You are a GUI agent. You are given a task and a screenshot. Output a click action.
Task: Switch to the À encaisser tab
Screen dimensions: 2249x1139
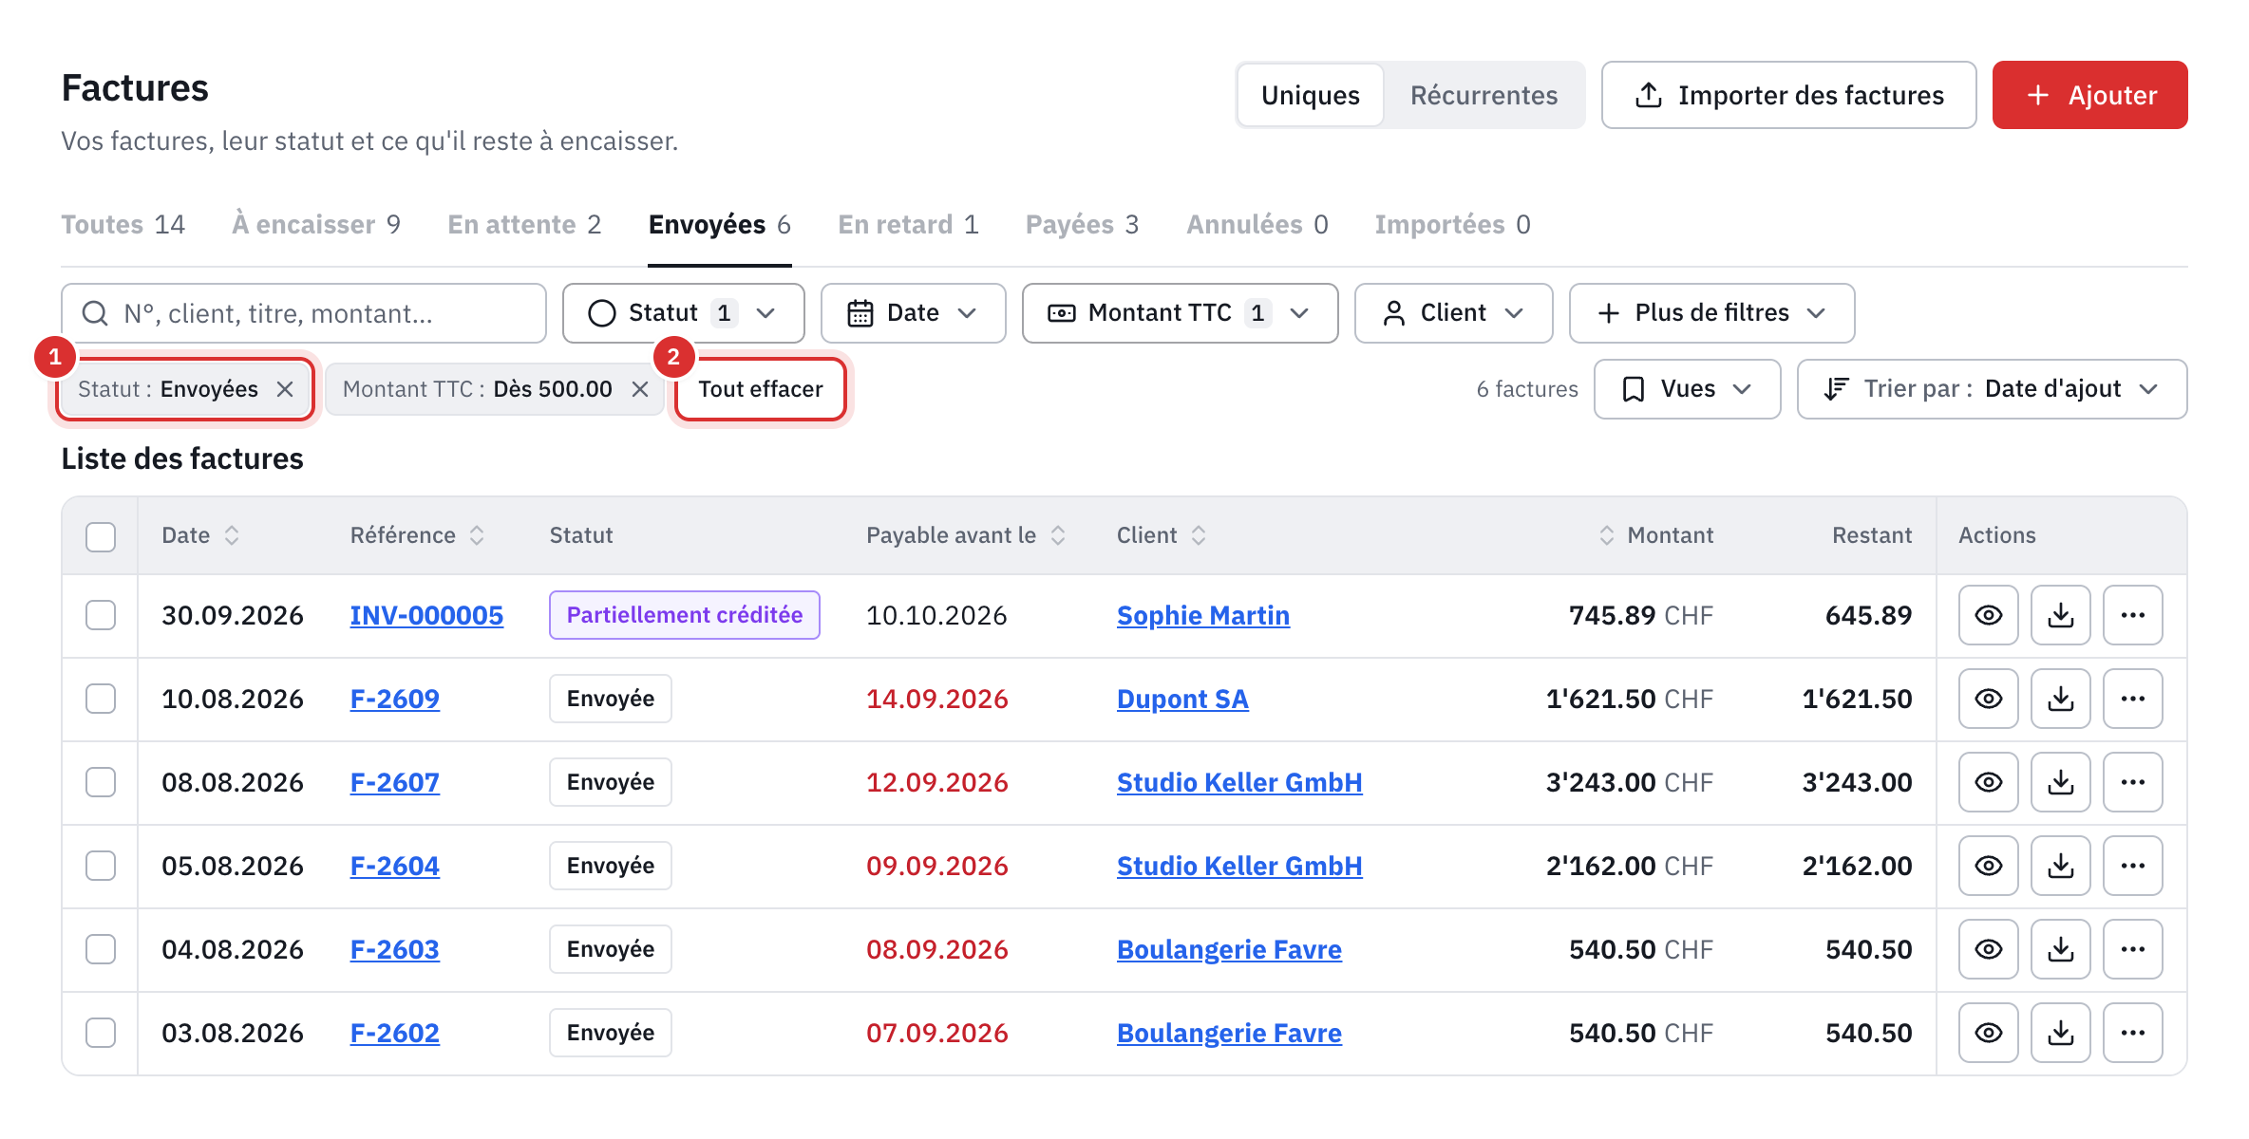(x=316, y=225)
